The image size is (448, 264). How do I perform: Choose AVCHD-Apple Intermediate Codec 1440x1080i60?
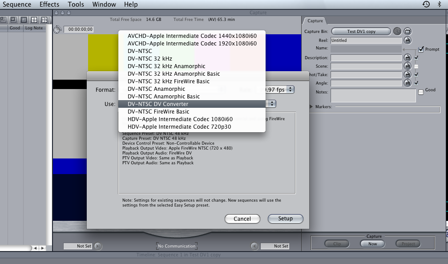click(192, 36)
